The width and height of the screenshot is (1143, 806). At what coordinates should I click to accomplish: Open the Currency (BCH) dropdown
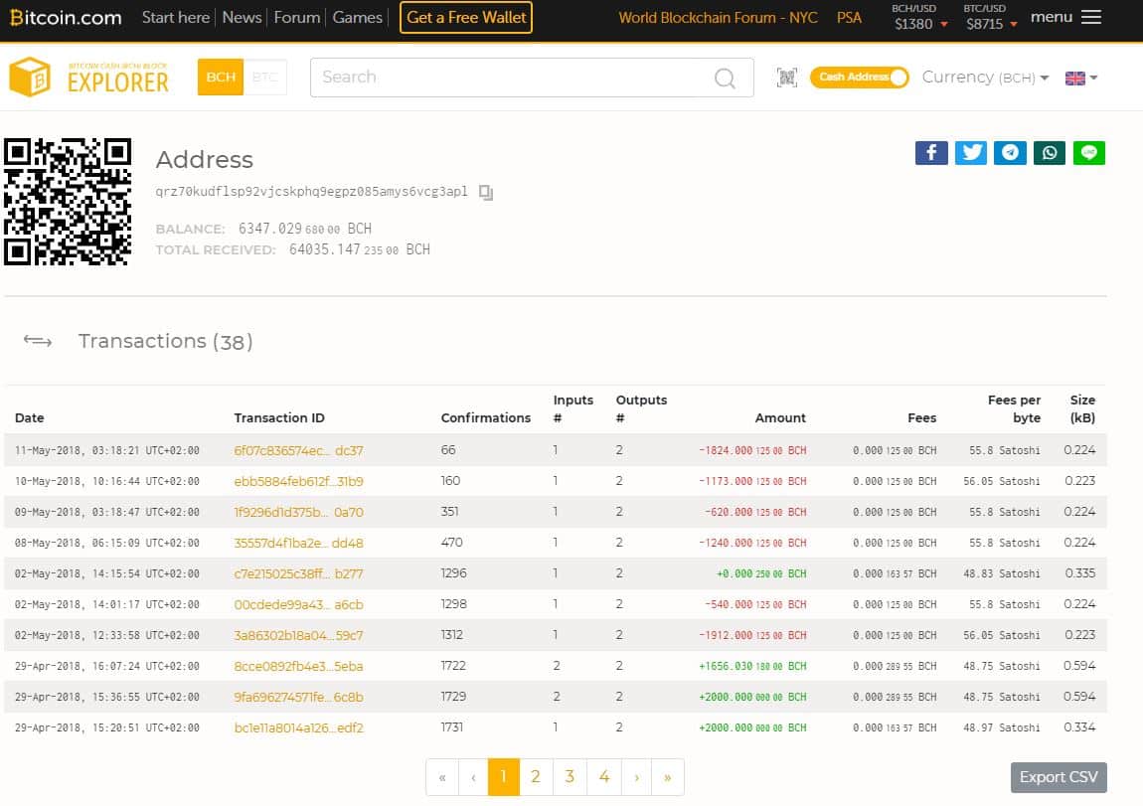click(x=985, y=78)
